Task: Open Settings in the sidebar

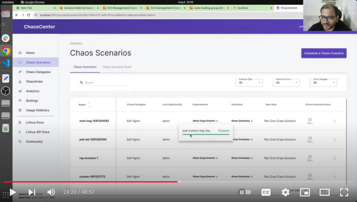Action: coord(32,100)
